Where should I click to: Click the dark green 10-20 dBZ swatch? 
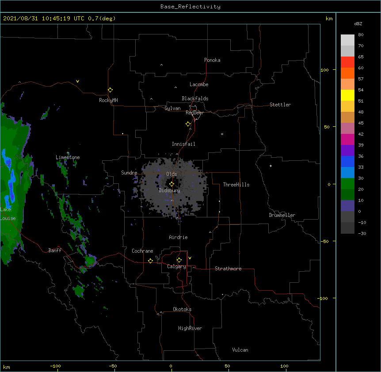coord(347,195)
